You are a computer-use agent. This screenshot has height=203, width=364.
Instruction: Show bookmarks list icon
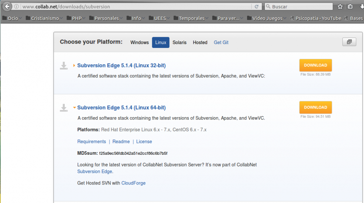[x=350, y=6]
